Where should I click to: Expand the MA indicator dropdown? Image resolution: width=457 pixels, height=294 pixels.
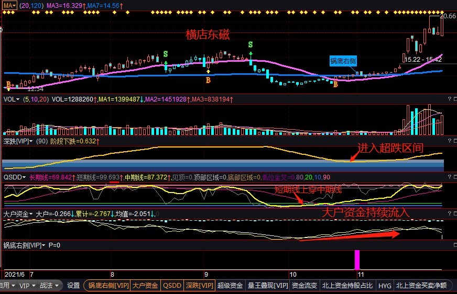coord(9,5)
